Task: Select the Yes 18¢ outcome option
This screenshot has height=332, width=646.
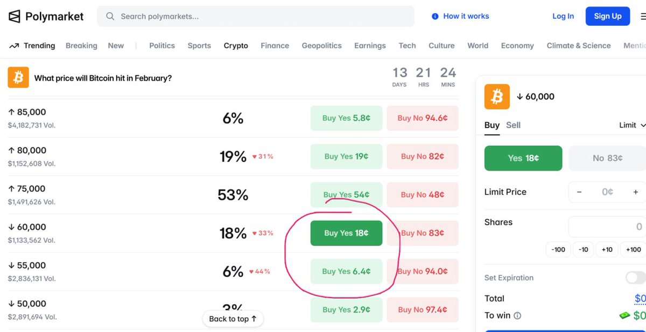Action: click(x=523, y=158)
